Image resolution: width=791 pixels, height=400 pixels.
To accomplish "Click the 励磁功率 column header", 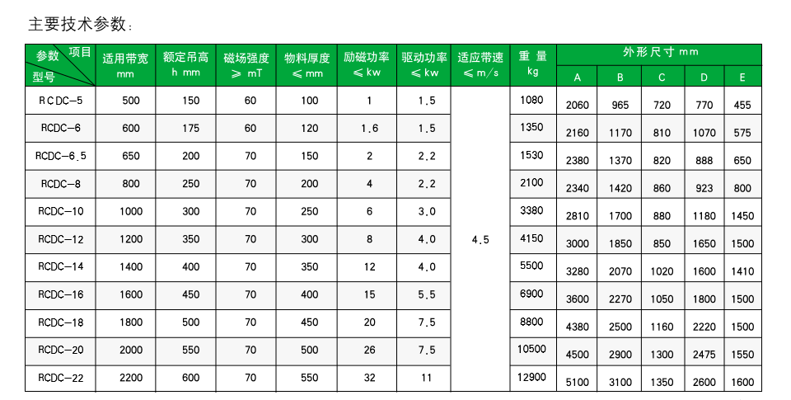I will 367,65.
